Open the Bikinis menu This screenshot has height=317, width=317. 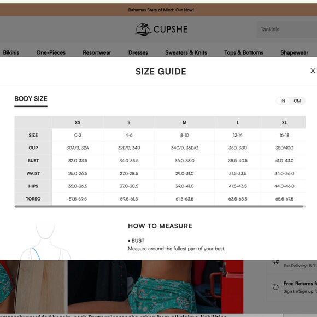[11, 52]
